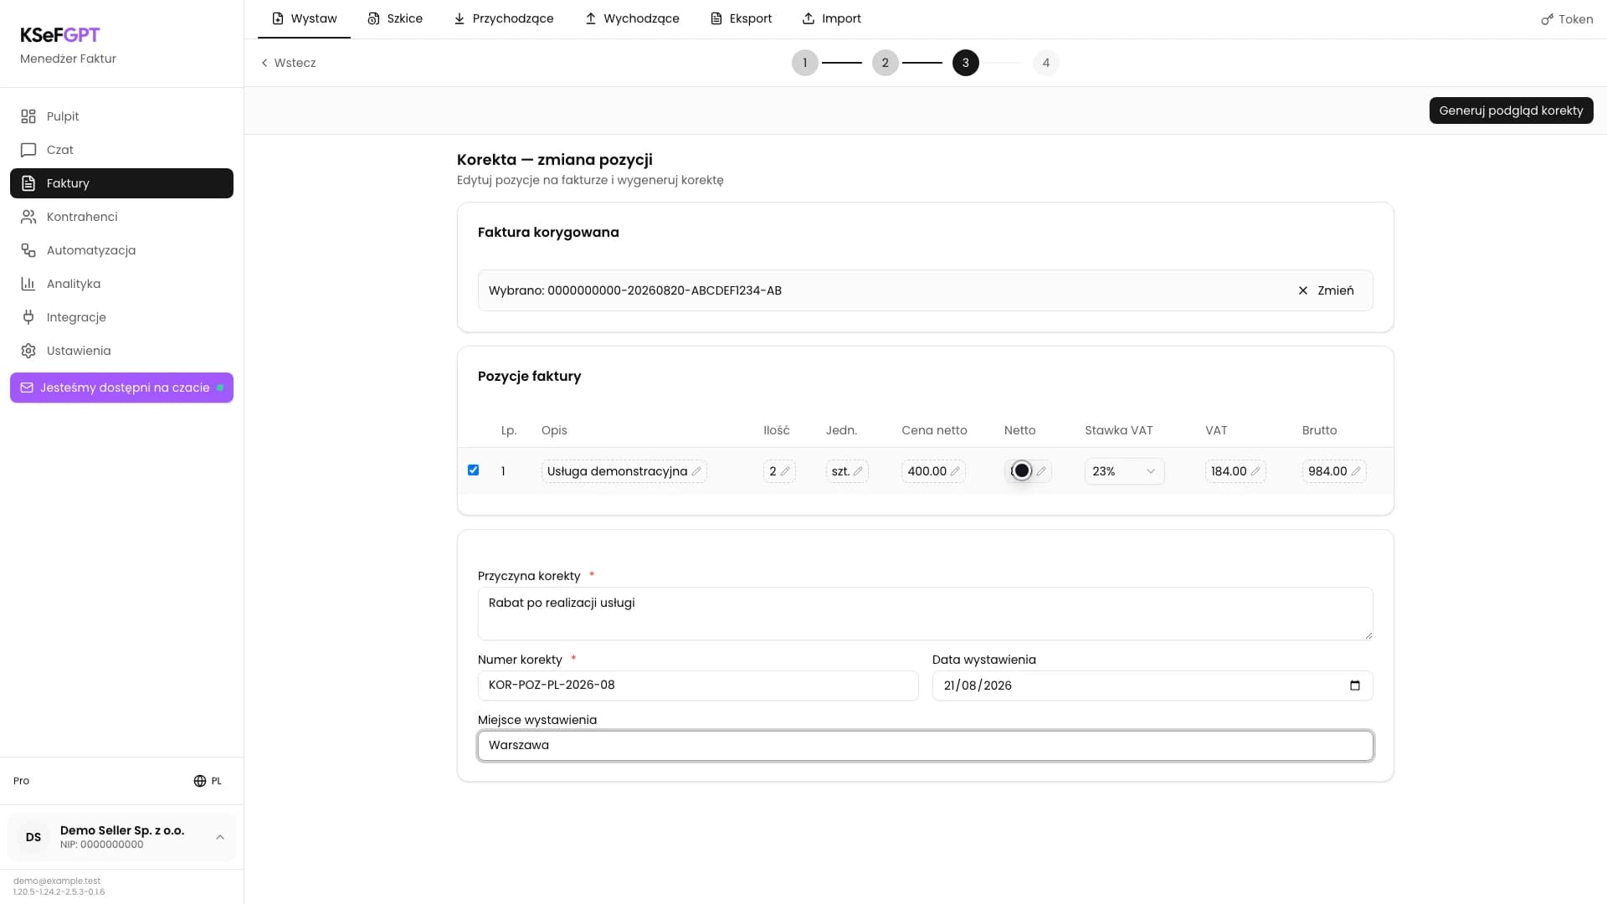Expand the Demo Seller account chevron
The height and width of the screenshot is (904, 1607).
[220, 837]
